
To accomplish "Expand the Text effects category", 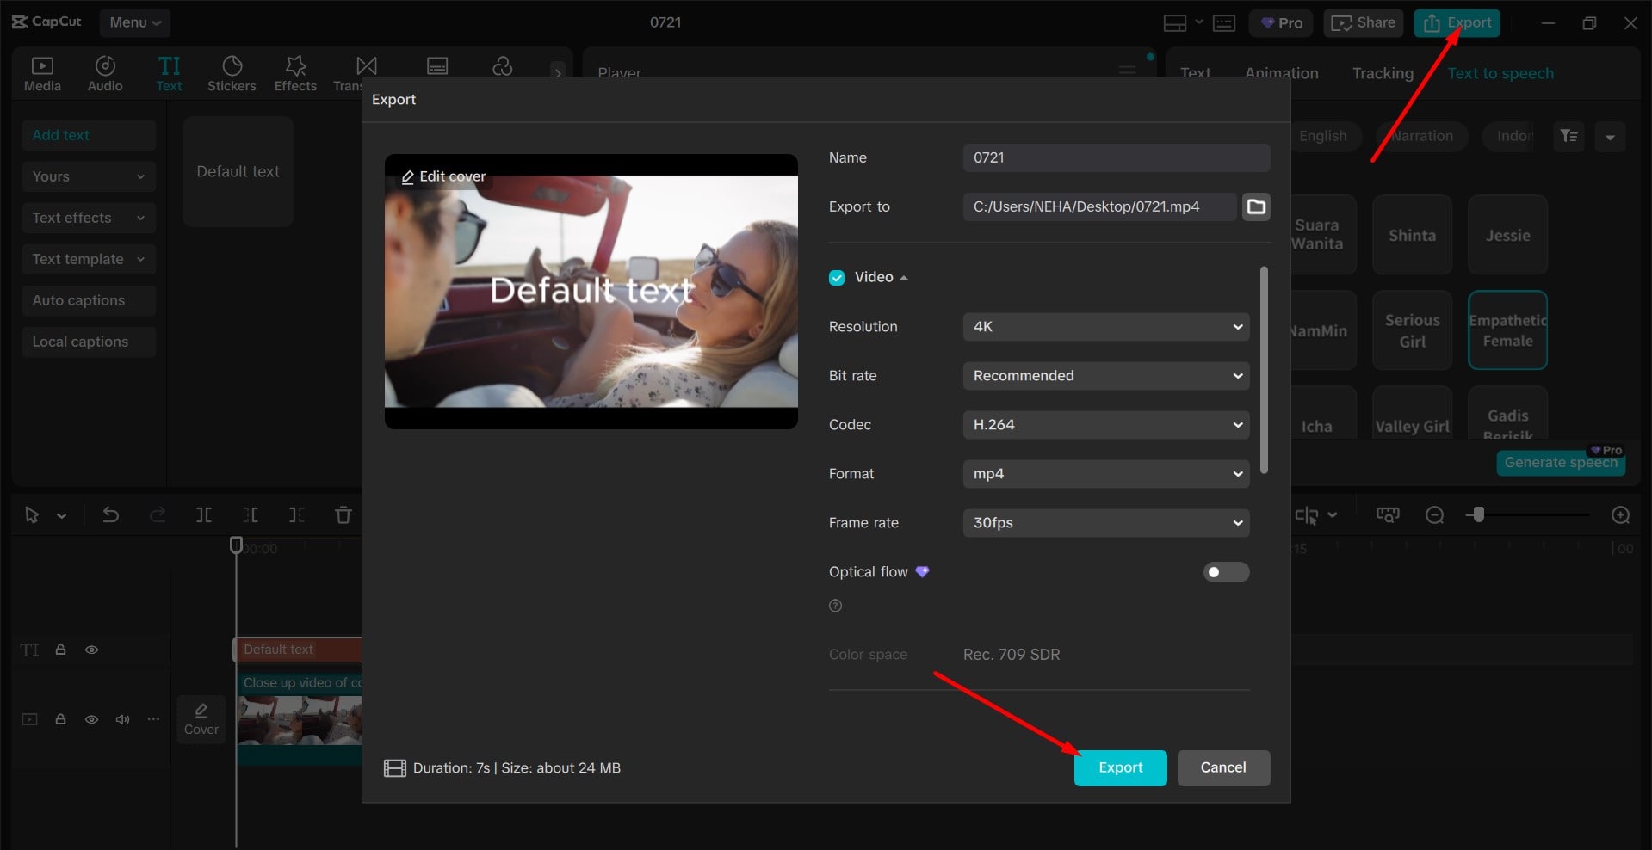I will [x=89, y=218].
